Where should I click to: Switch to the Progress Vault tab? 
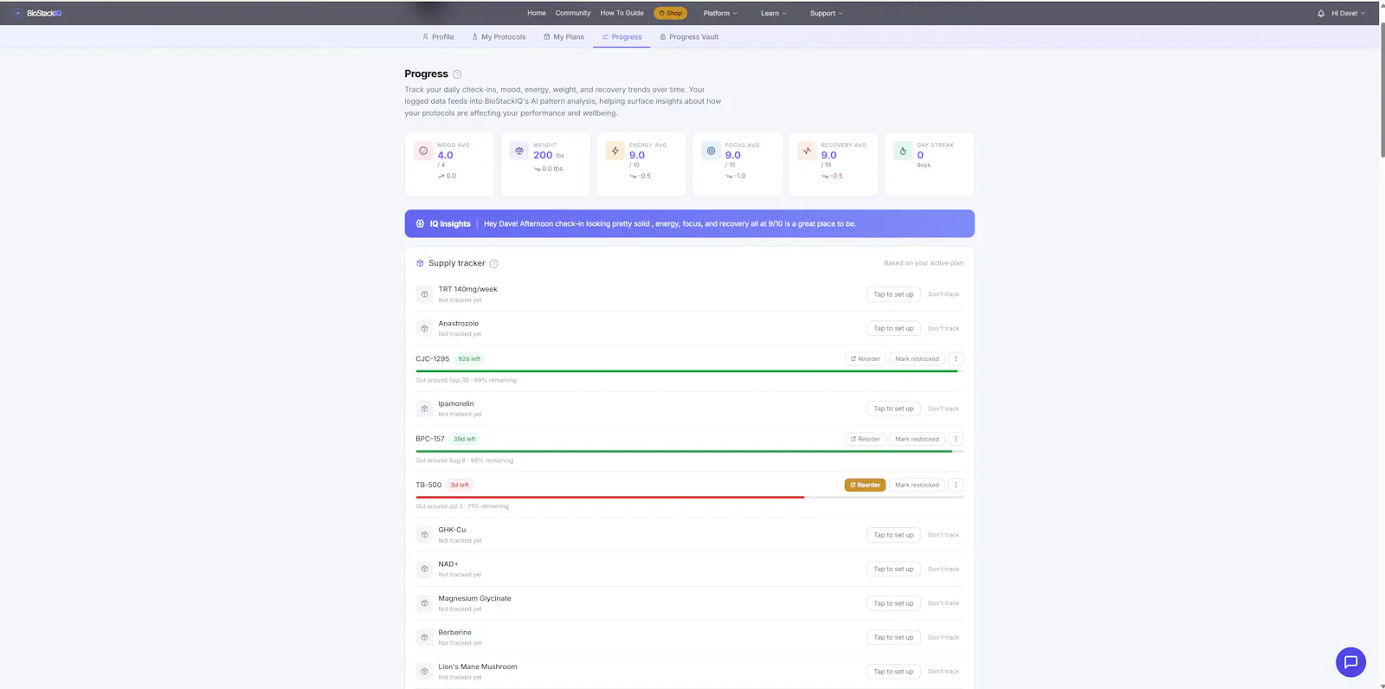tap(689, 37)
